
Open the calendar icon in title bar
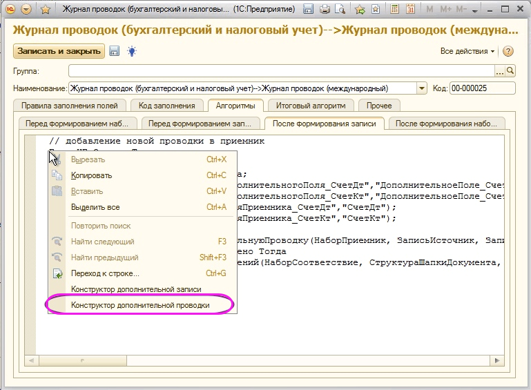tap(409, 10)
